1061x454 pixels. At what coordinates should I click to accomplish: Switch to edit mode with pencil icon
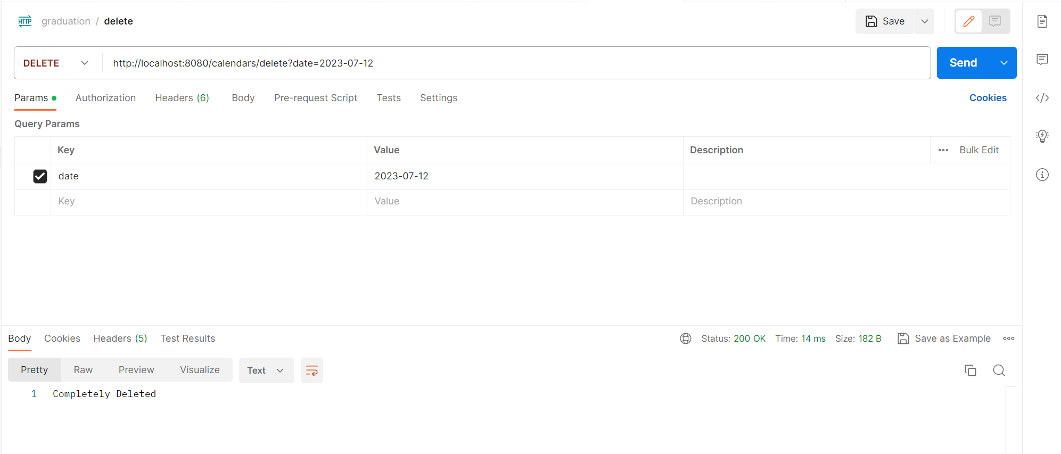point(969,21)
